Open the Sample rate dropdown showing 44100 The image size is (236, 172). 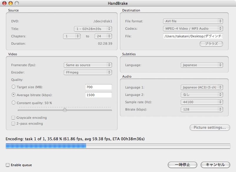tap(202, 102)
